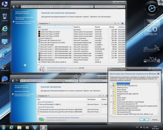Image resolution: width=163 pixels, height=130 pixels.
Task: Click the analog clock gadget
Action: (152, 8)
